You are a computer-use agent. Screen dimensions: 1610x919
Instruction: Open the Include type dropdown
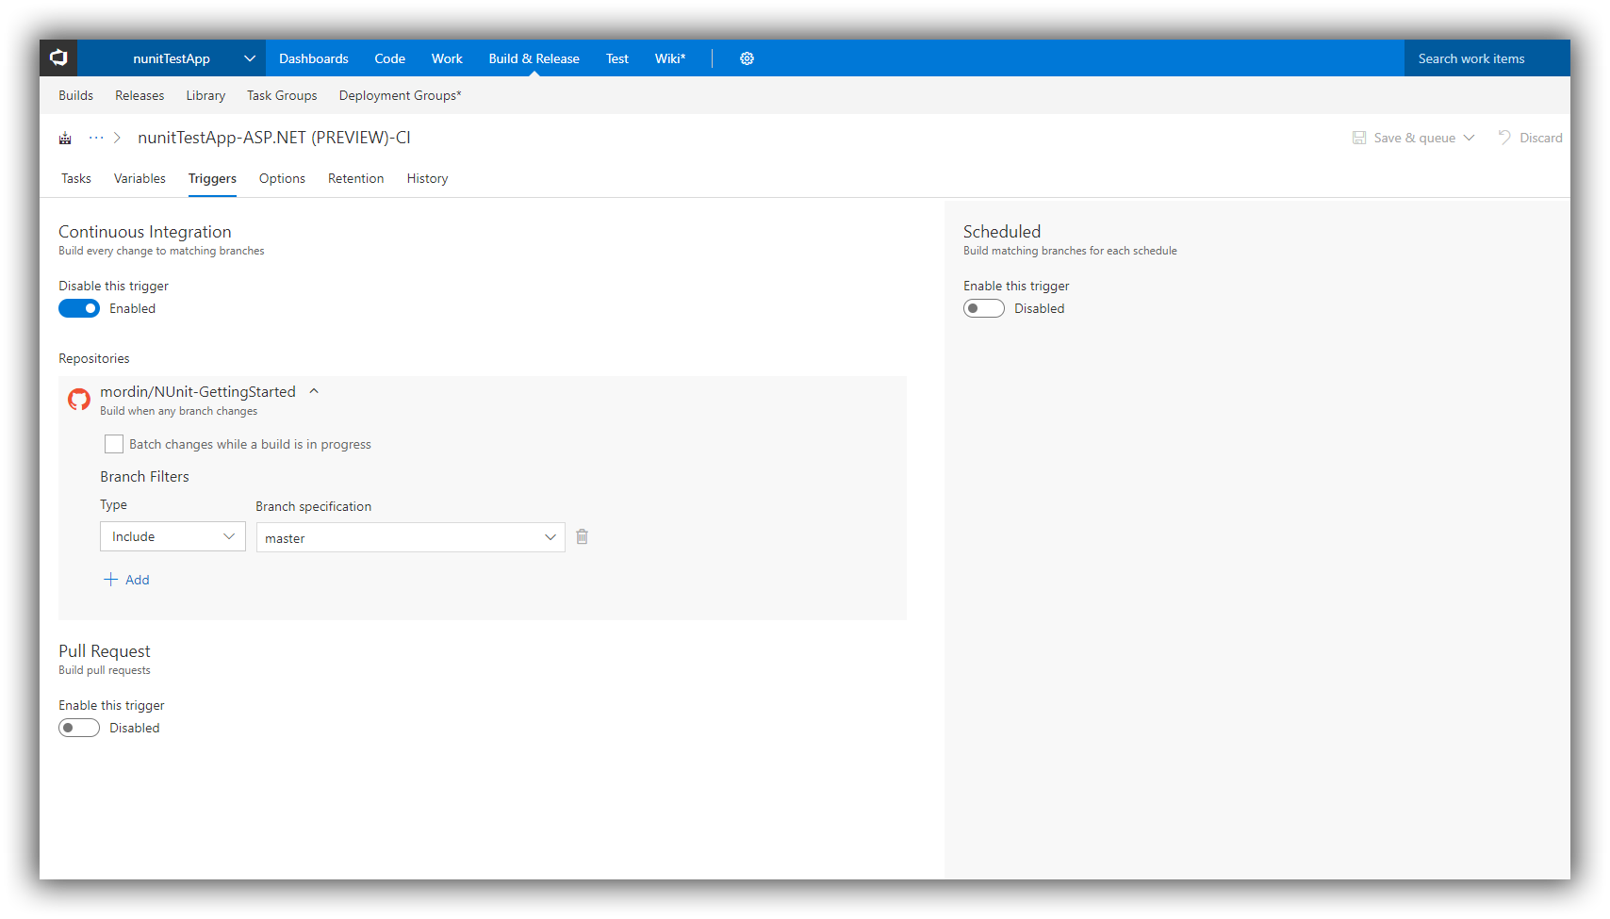(x=172, y=536)
